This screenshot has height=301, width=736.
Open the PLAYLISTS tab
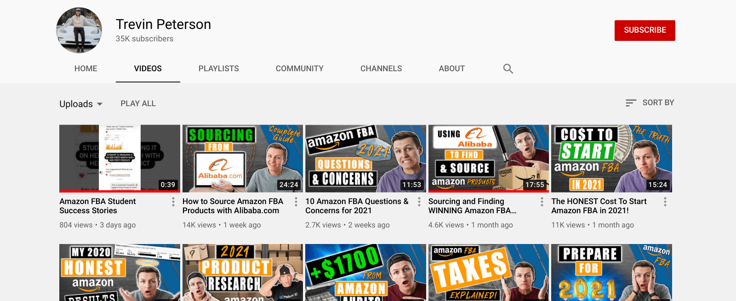coord(219,68)
